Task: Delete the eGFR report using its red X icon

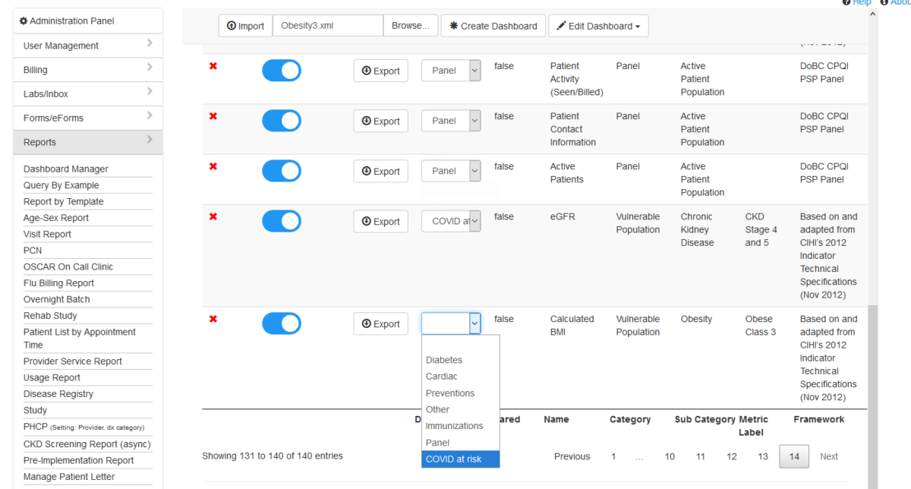Action: 213,221
